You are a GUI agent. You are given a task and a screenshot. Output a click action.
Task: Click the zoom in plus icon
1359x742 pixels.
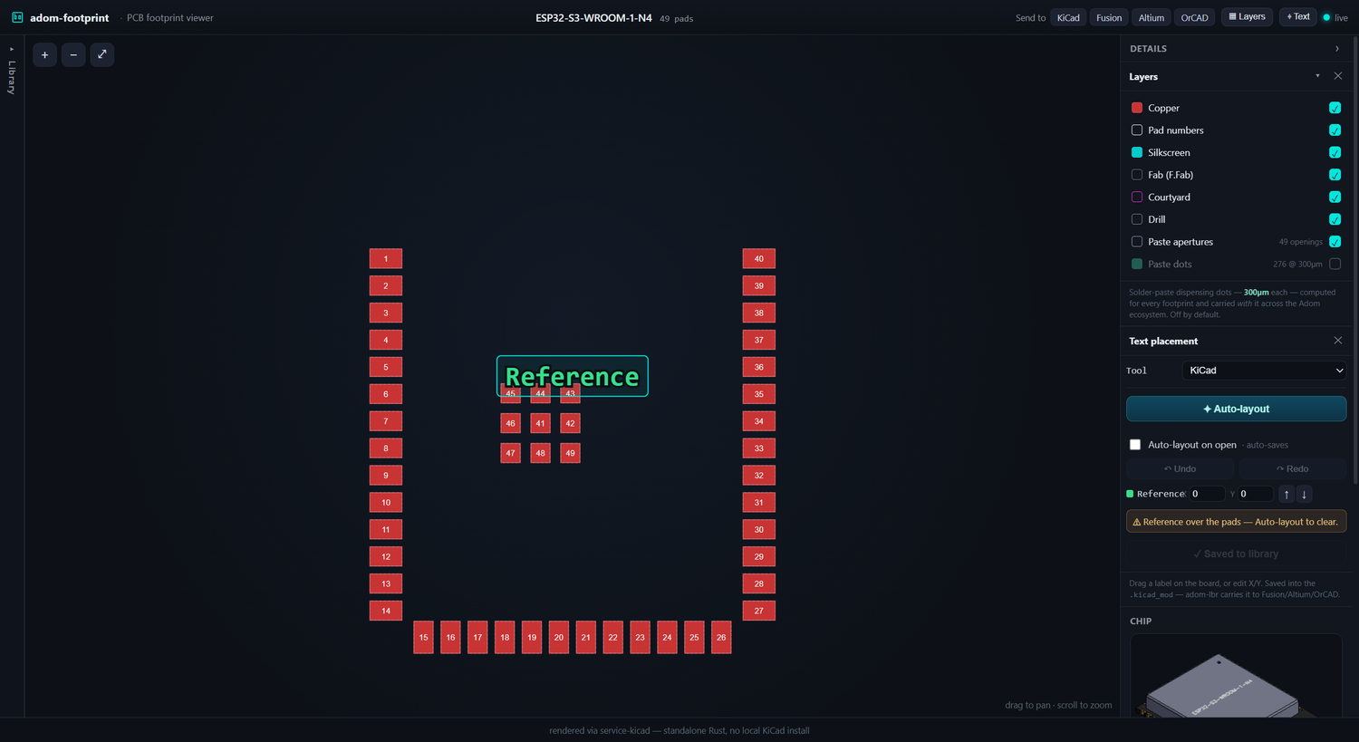click(x=44, y=54)
